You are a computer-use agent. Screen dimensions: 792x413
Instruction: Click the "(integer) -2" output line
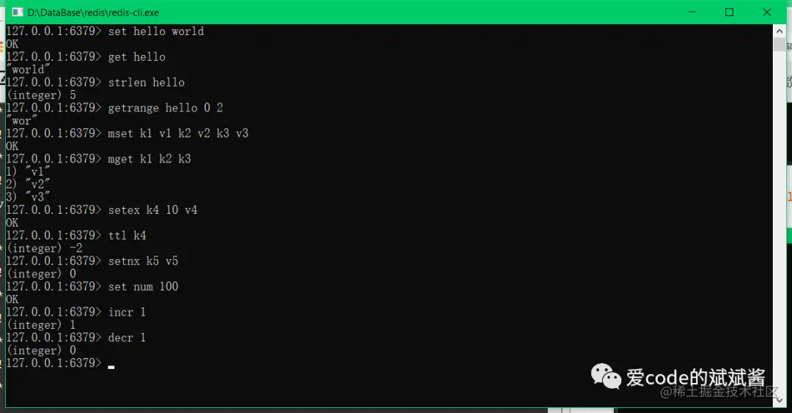[x=45, y=248]
